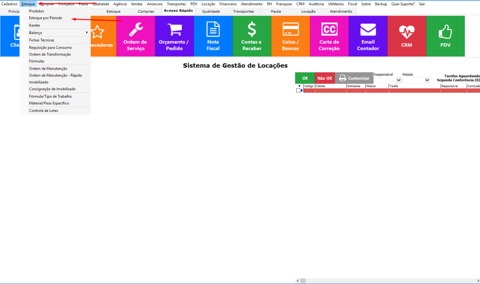Select Estoque por Período menu entry
The width and height of the screenshot is (480, 284).
45,18
